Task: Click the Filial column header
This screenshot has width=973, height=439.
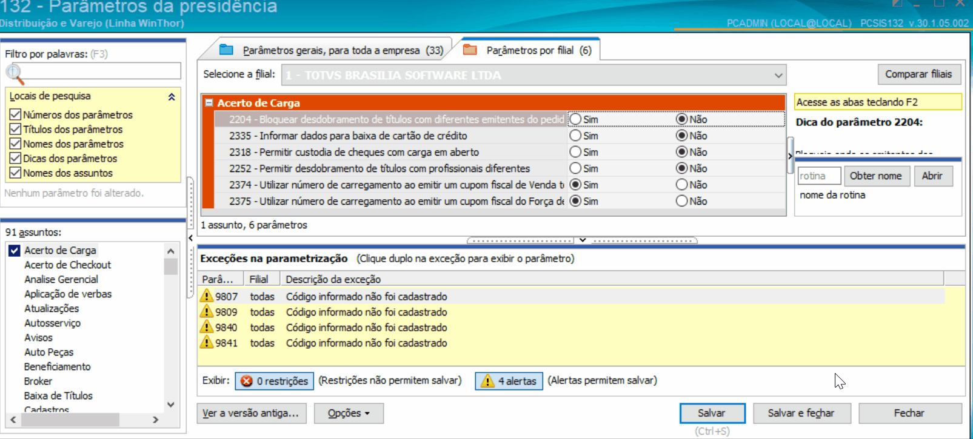Action: point(261,279)
